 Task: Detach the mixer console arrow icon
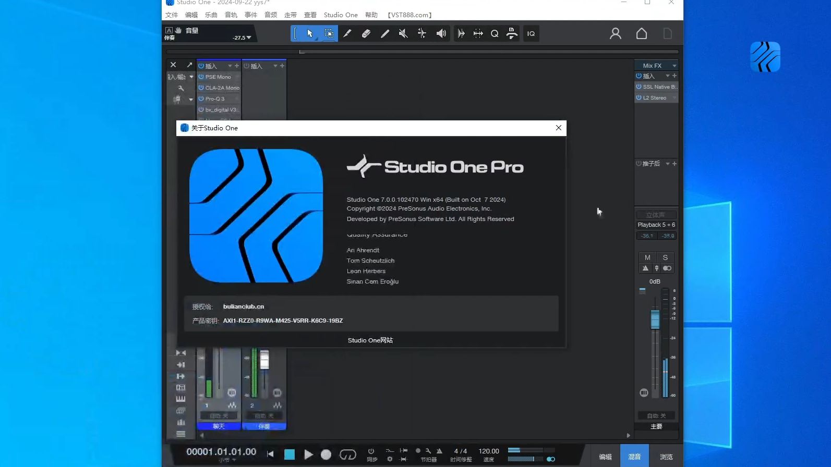[x=189, y=65]
